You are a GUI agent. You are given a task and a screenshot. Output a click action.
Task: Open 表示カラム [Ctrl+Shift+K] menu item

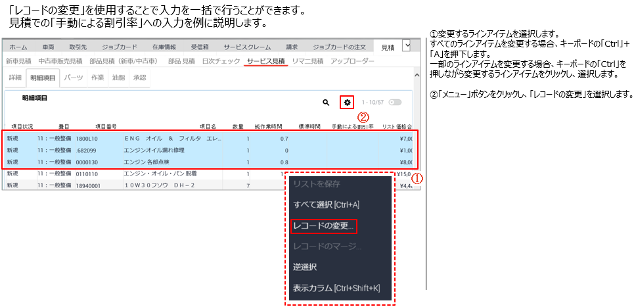point(336,288)
